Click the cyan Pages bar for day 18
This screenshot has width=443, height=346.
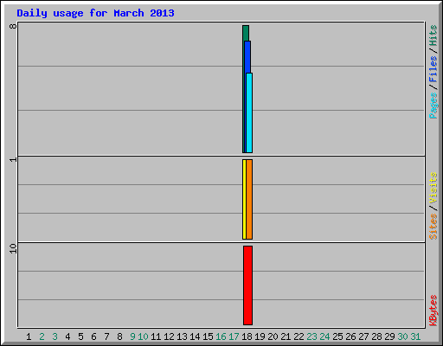point(249,112)
